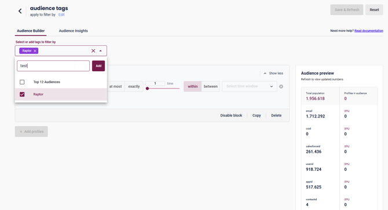Click the salesforceid count 261.436
The image size is (388, 210).
pos(313,152)
